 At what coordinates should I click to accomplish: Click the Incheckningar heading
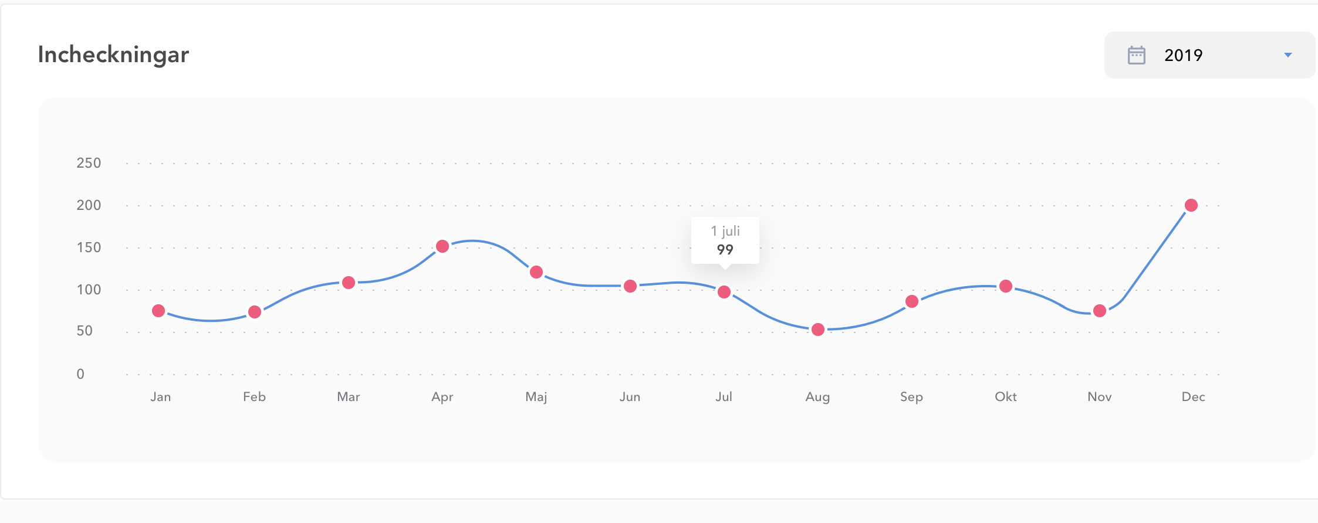point(113,55)
